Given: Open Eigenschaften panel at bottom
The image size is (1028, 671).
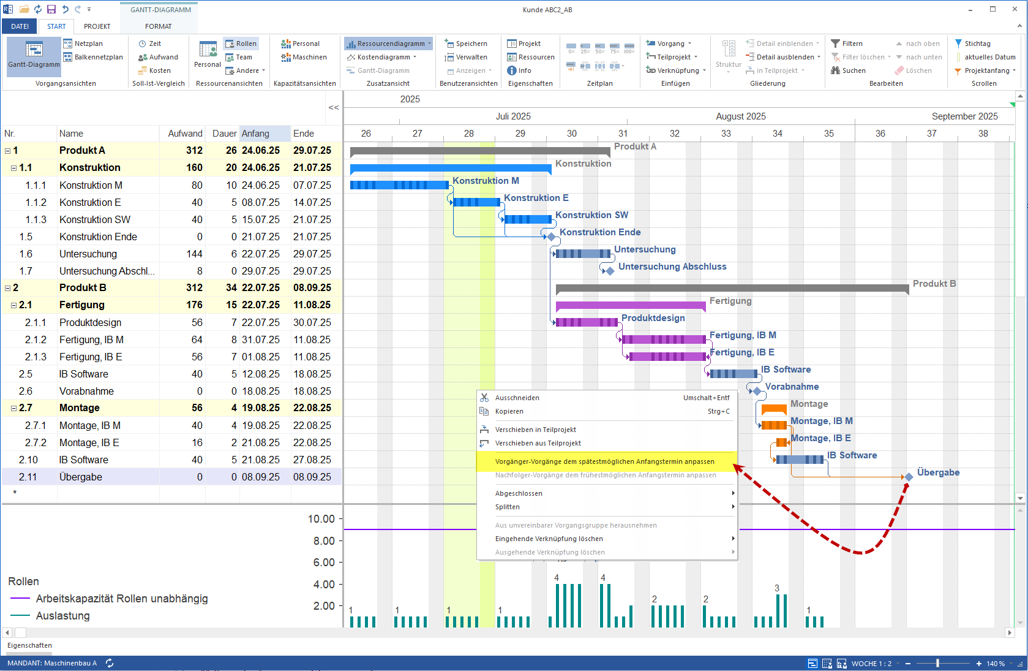Looking at the screenshot, I should [29, 645].
